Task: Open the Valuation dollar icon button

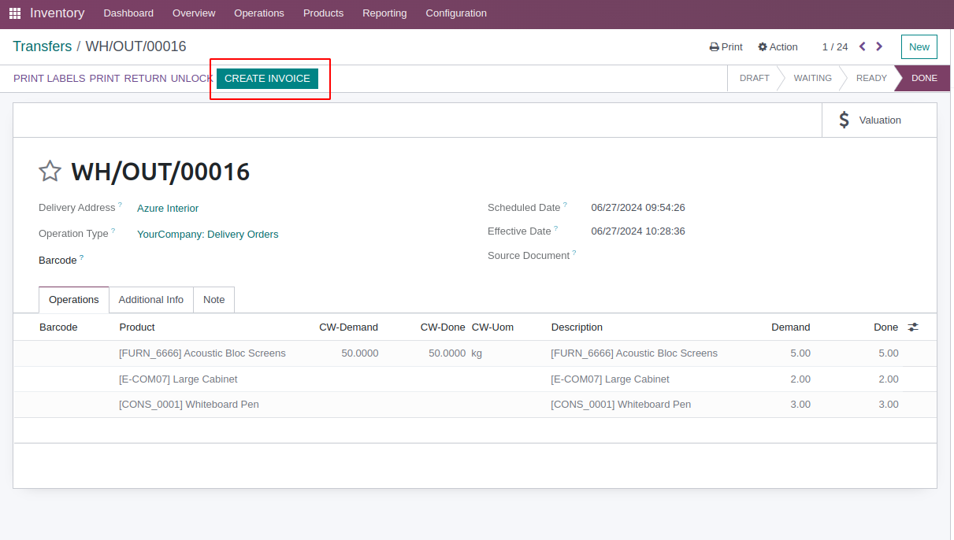Action: pyautogui.click(x=879, y=120)
